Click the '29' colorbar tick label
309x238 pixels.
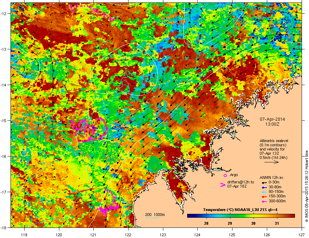coord(230,223)
